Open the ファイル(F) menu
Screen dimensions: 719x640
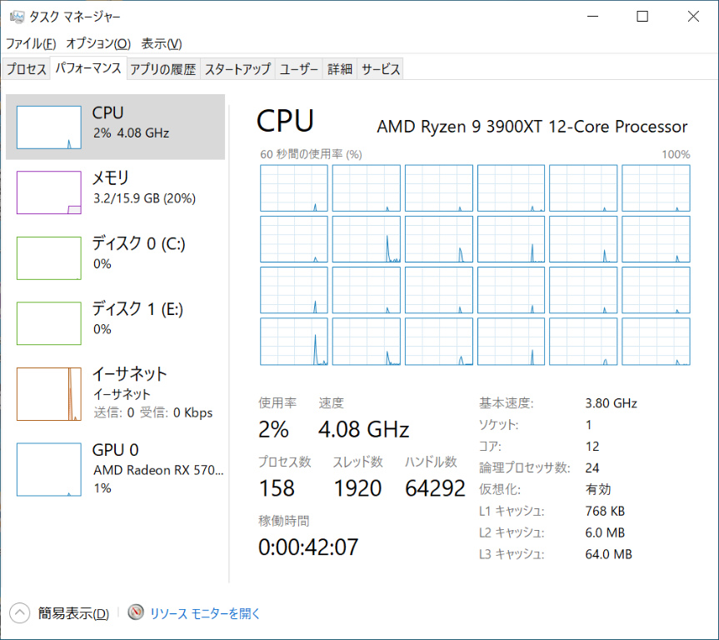click(31, 43)
